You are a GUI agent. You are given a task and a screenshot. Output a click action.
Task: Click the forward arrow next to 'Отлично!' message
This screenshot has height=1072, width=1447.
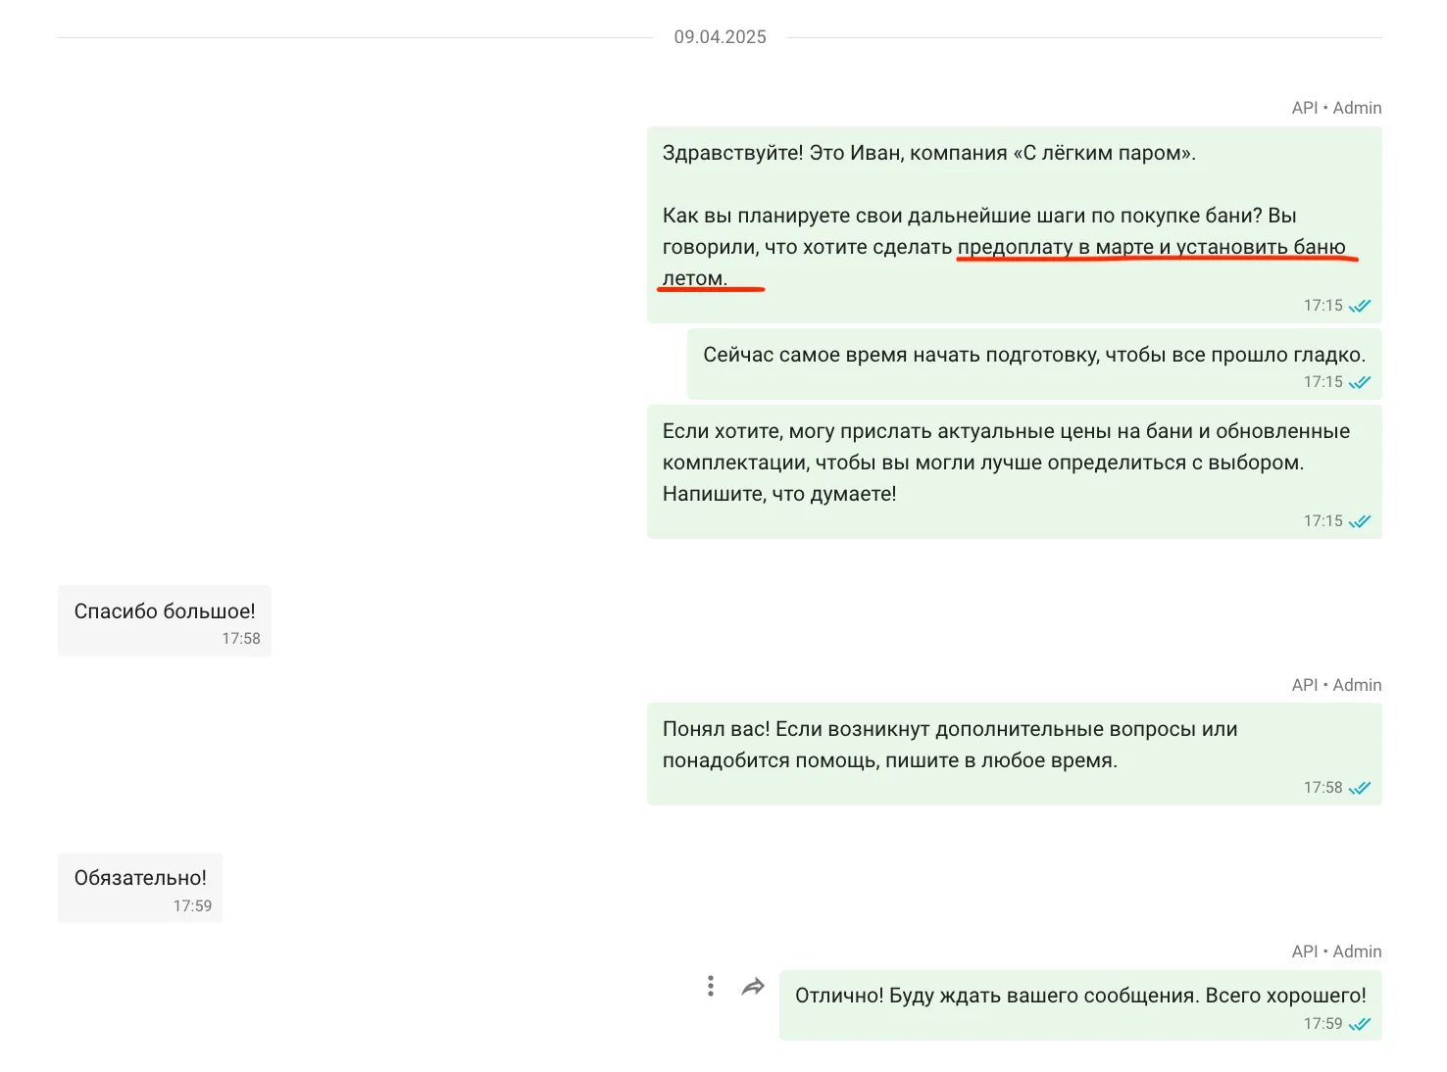pos(753,987)
